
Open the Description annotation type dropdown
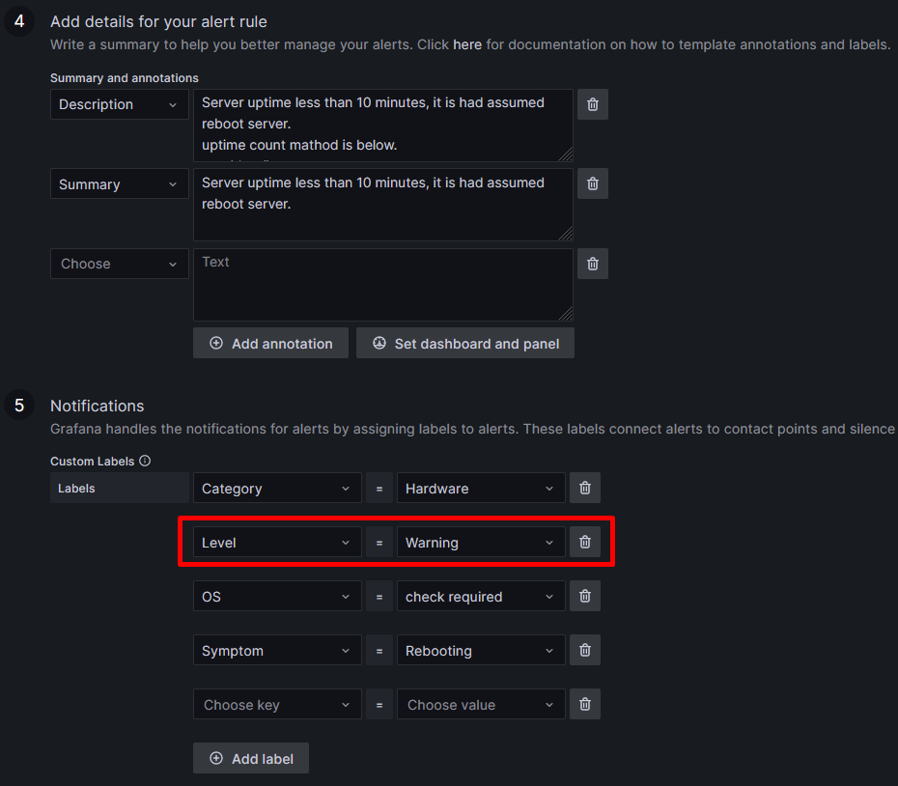[119, 104]
